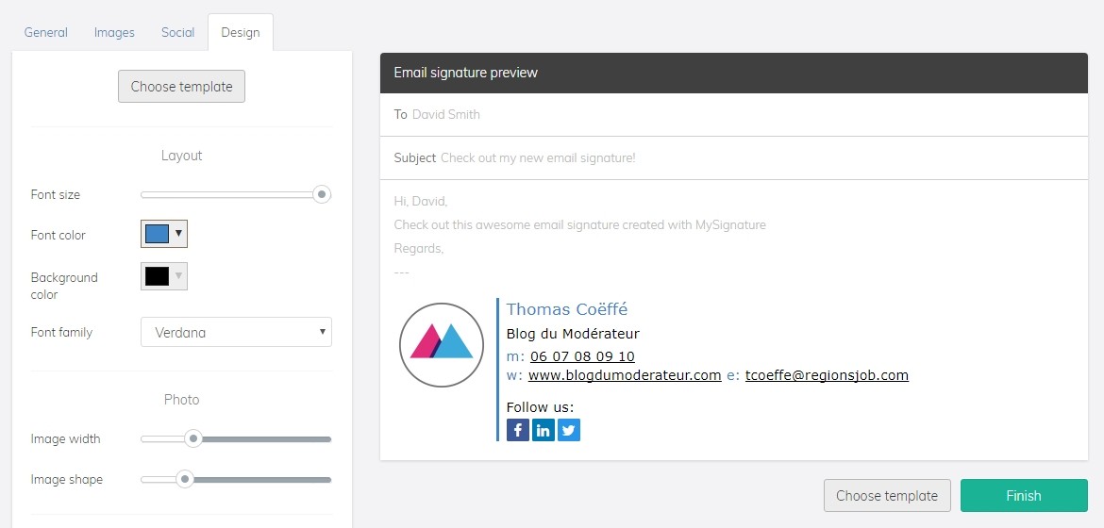Click Choose template button beside Finish
This screenshot has height=528, width=1104.
pos(887,496)
